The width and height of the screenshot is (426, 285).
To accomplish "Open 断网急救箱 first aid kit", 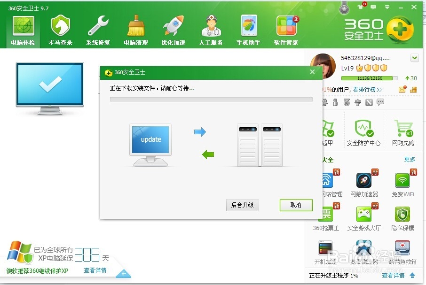I will (402, 252).
